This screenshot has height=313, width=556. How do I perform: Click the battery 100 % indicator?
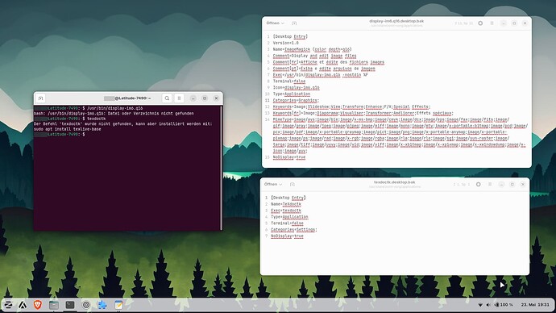[504, 305]
